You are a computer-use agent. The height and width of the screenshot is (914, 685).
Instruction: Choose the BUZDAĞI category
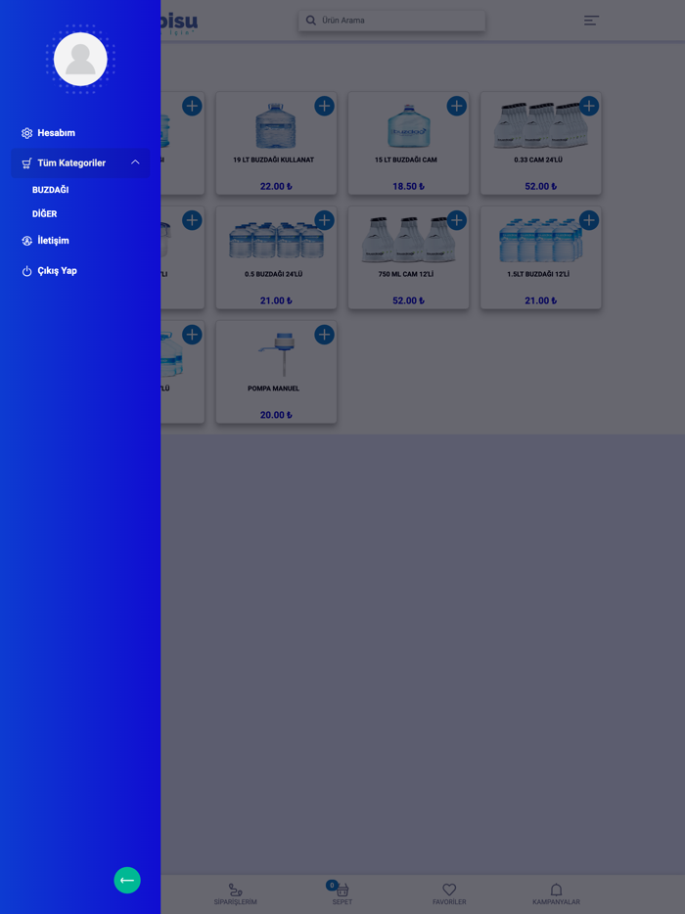[51, 190]
